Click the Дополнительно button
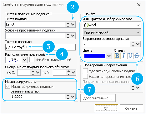 click(98, 98)
